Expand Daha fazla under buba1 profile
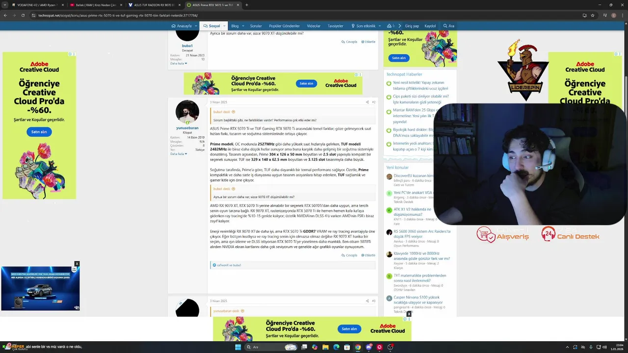The image size is (628, 353). coord(179,64)
